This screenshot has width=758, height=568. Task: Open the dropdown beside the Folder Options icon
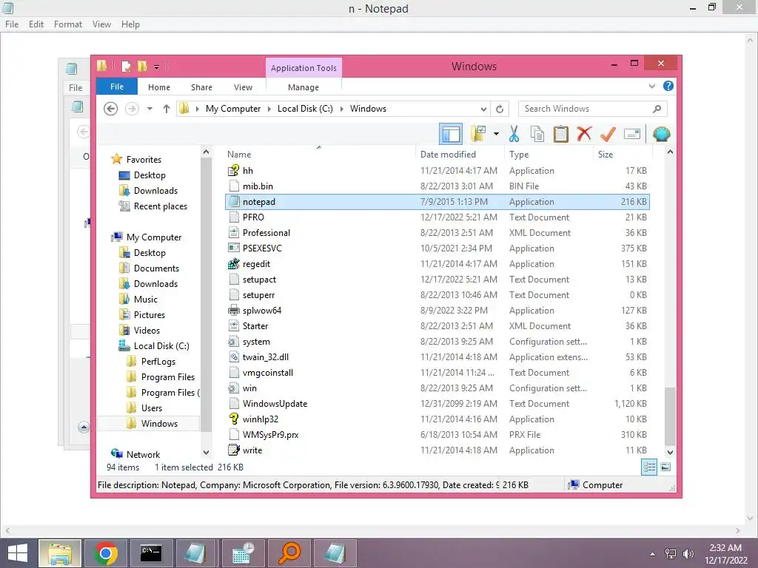[x=496, y=134]
